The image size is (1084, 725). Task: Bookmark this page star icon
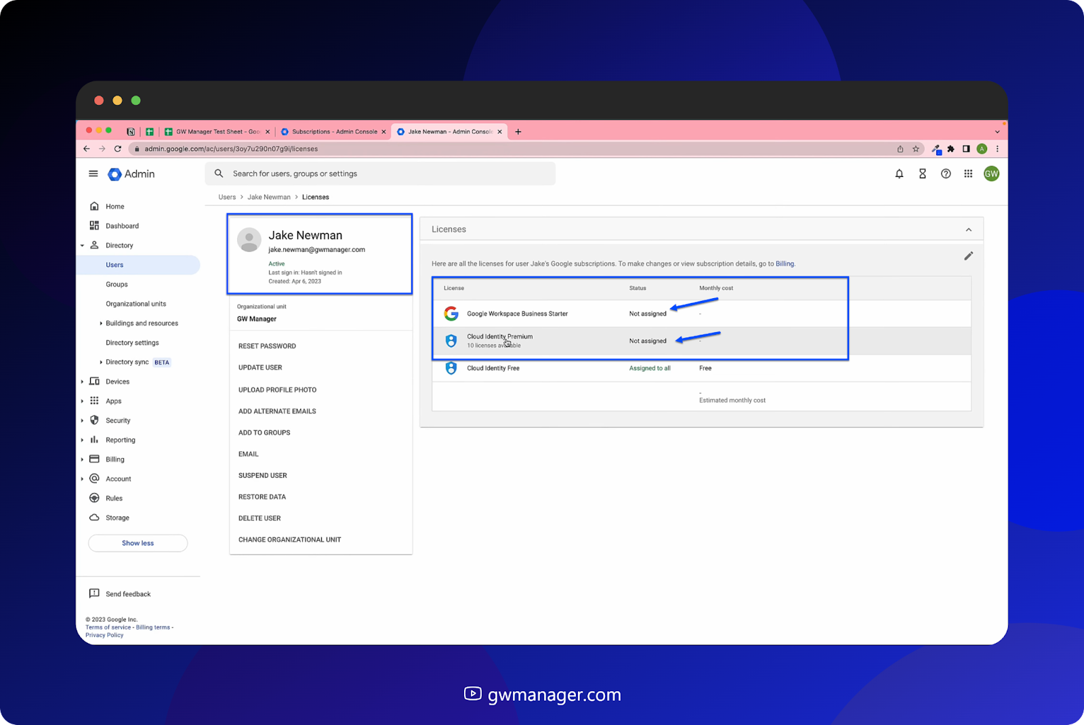[x=916, y=149]
